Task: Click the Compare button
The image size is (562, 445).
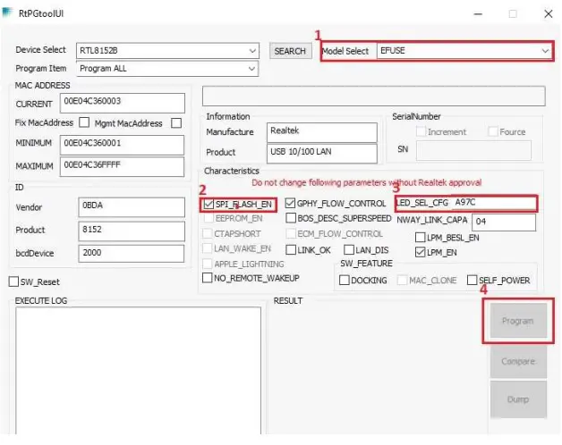Action: (518, 361)
